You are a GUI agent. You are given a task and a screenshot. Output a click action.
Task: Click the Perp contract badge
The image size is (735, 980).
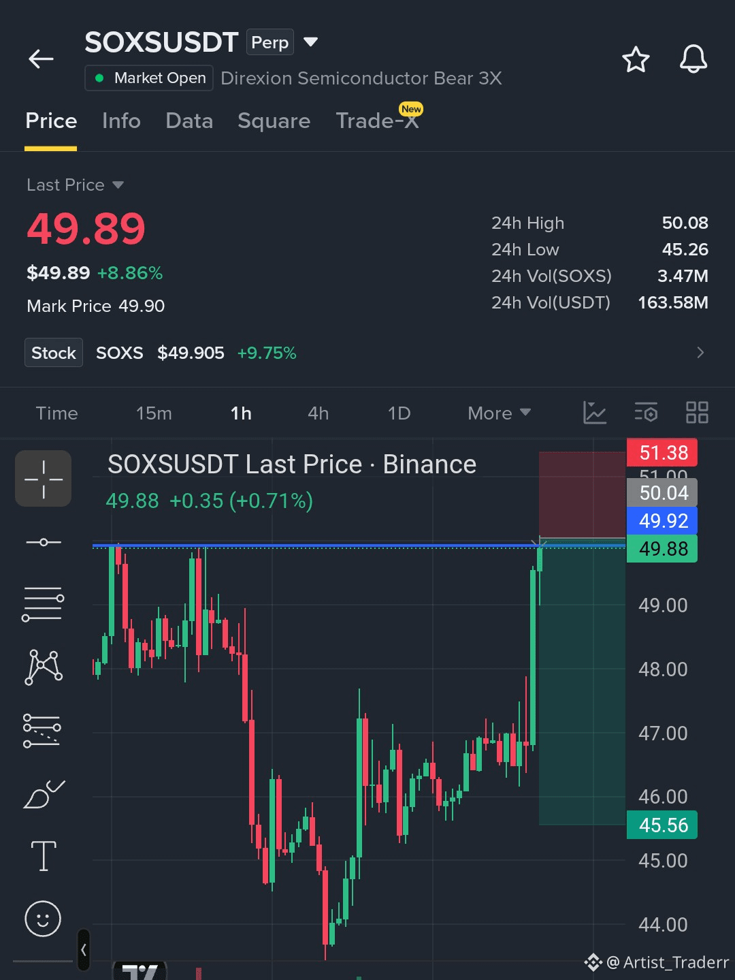pyautogui.click(x=270, y=42)
